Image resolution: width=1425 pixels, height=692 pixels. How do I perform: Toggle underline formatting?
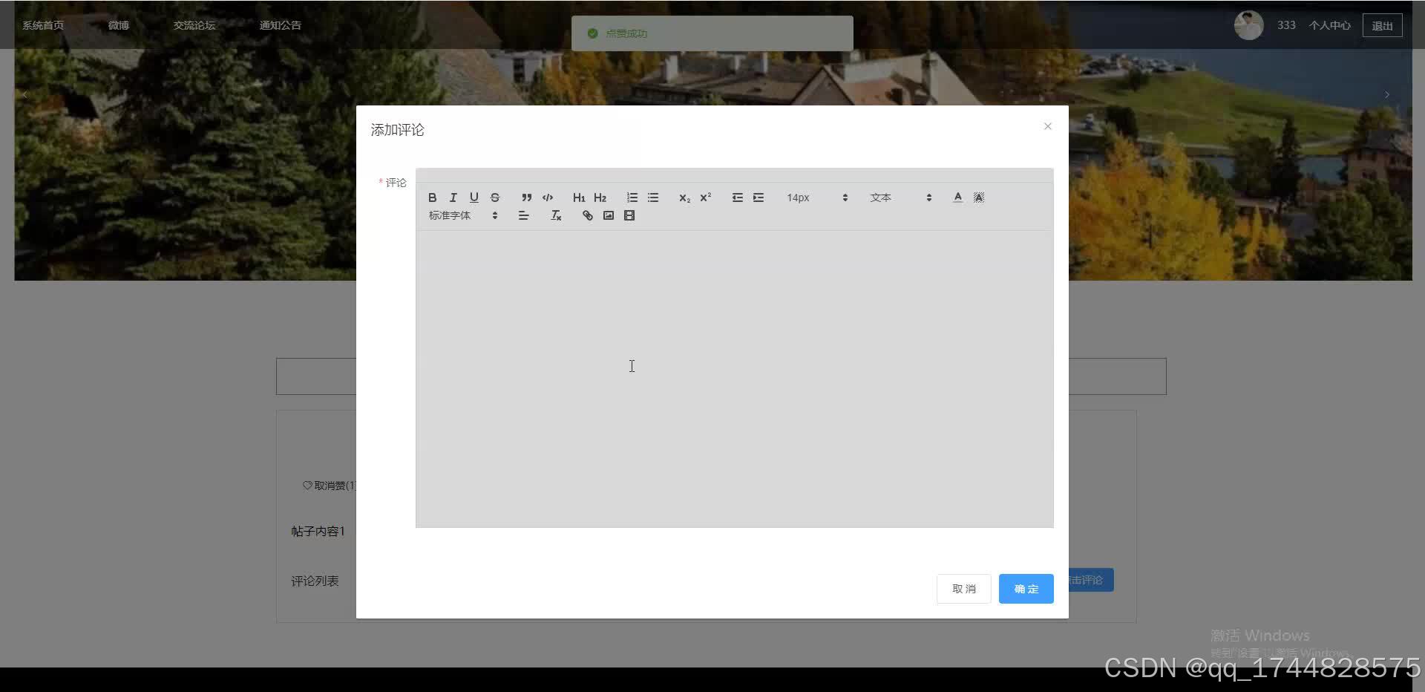click(474, 198)
